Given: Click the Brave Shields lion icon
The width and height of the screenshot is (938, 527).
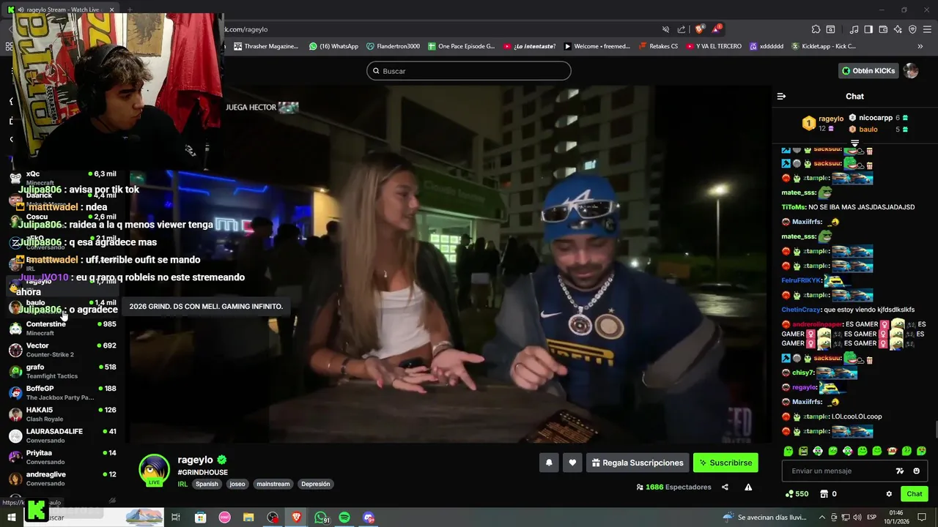Looking at the screenshot, I should coord(700,29).
